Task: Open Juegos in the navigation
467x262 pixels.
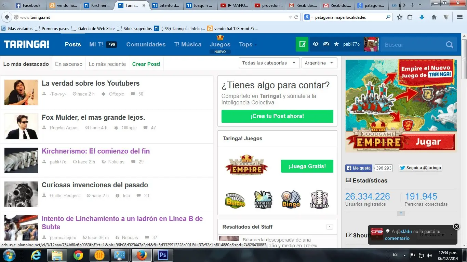Action: pyautogui.click(x=220, y=44)
